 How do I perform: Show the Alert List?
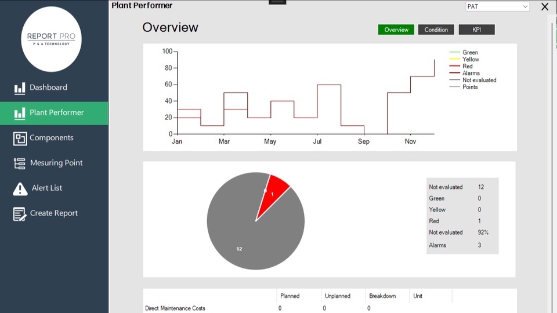[54, 188]
